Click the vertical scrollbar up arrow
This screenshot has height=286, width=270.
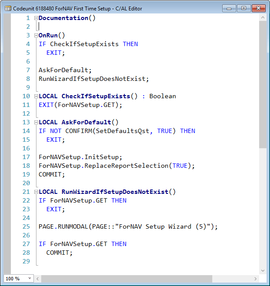click(263, 18)
